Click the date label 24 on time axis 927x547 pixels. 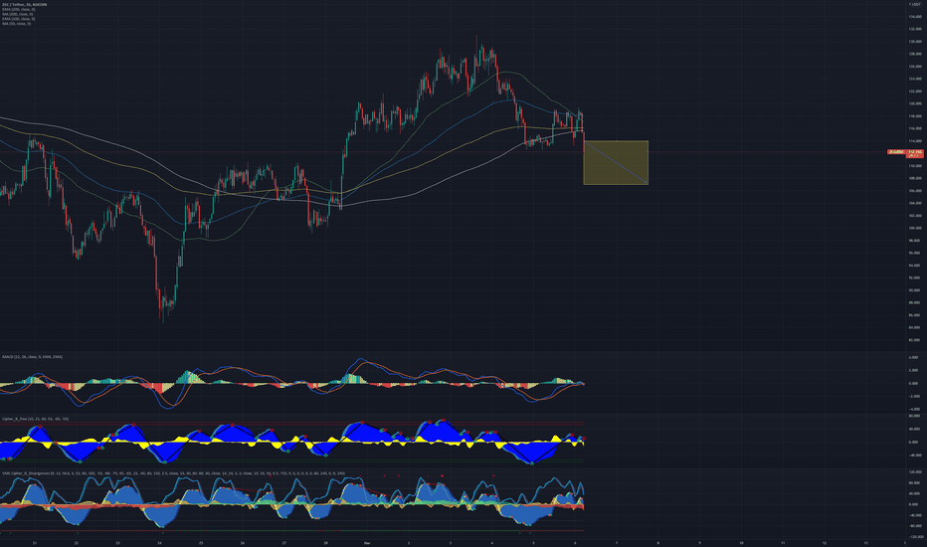tap(159, 543)
